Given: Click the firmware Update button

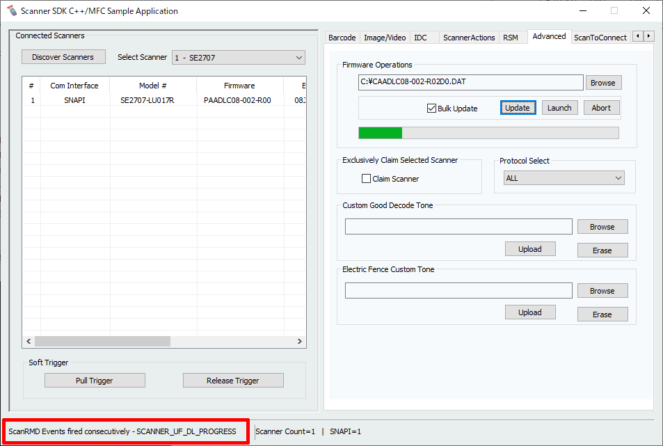Looking at the screenshot, I should tap(518, 108).
